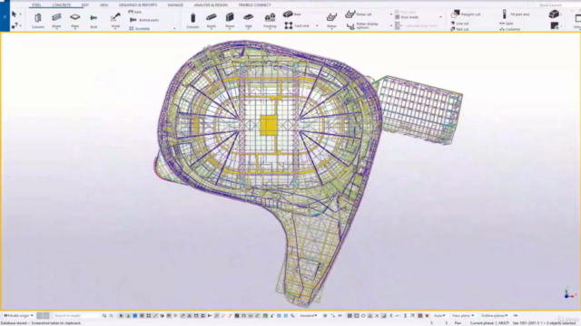
Task: Click the magnifier search icon in bottom toolbar
Action: 104,316
